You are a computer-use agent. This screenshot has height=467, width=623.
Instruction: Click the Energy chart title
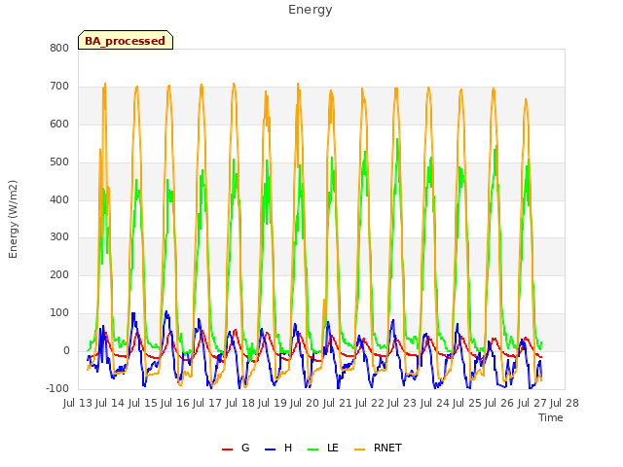pyautogui.click(x=310, y=10)
